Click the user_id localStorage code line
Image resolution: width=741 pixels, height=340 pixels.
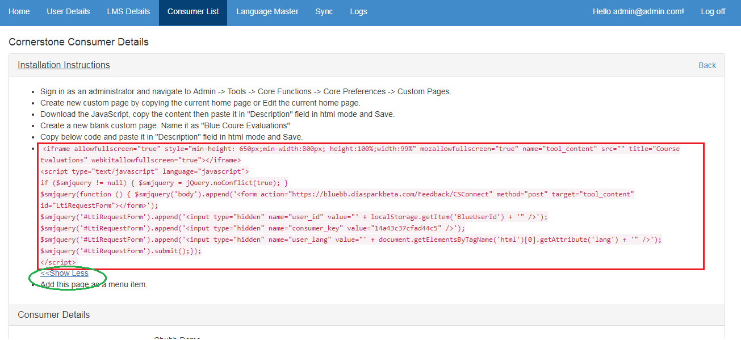click(x=294, y=216)
